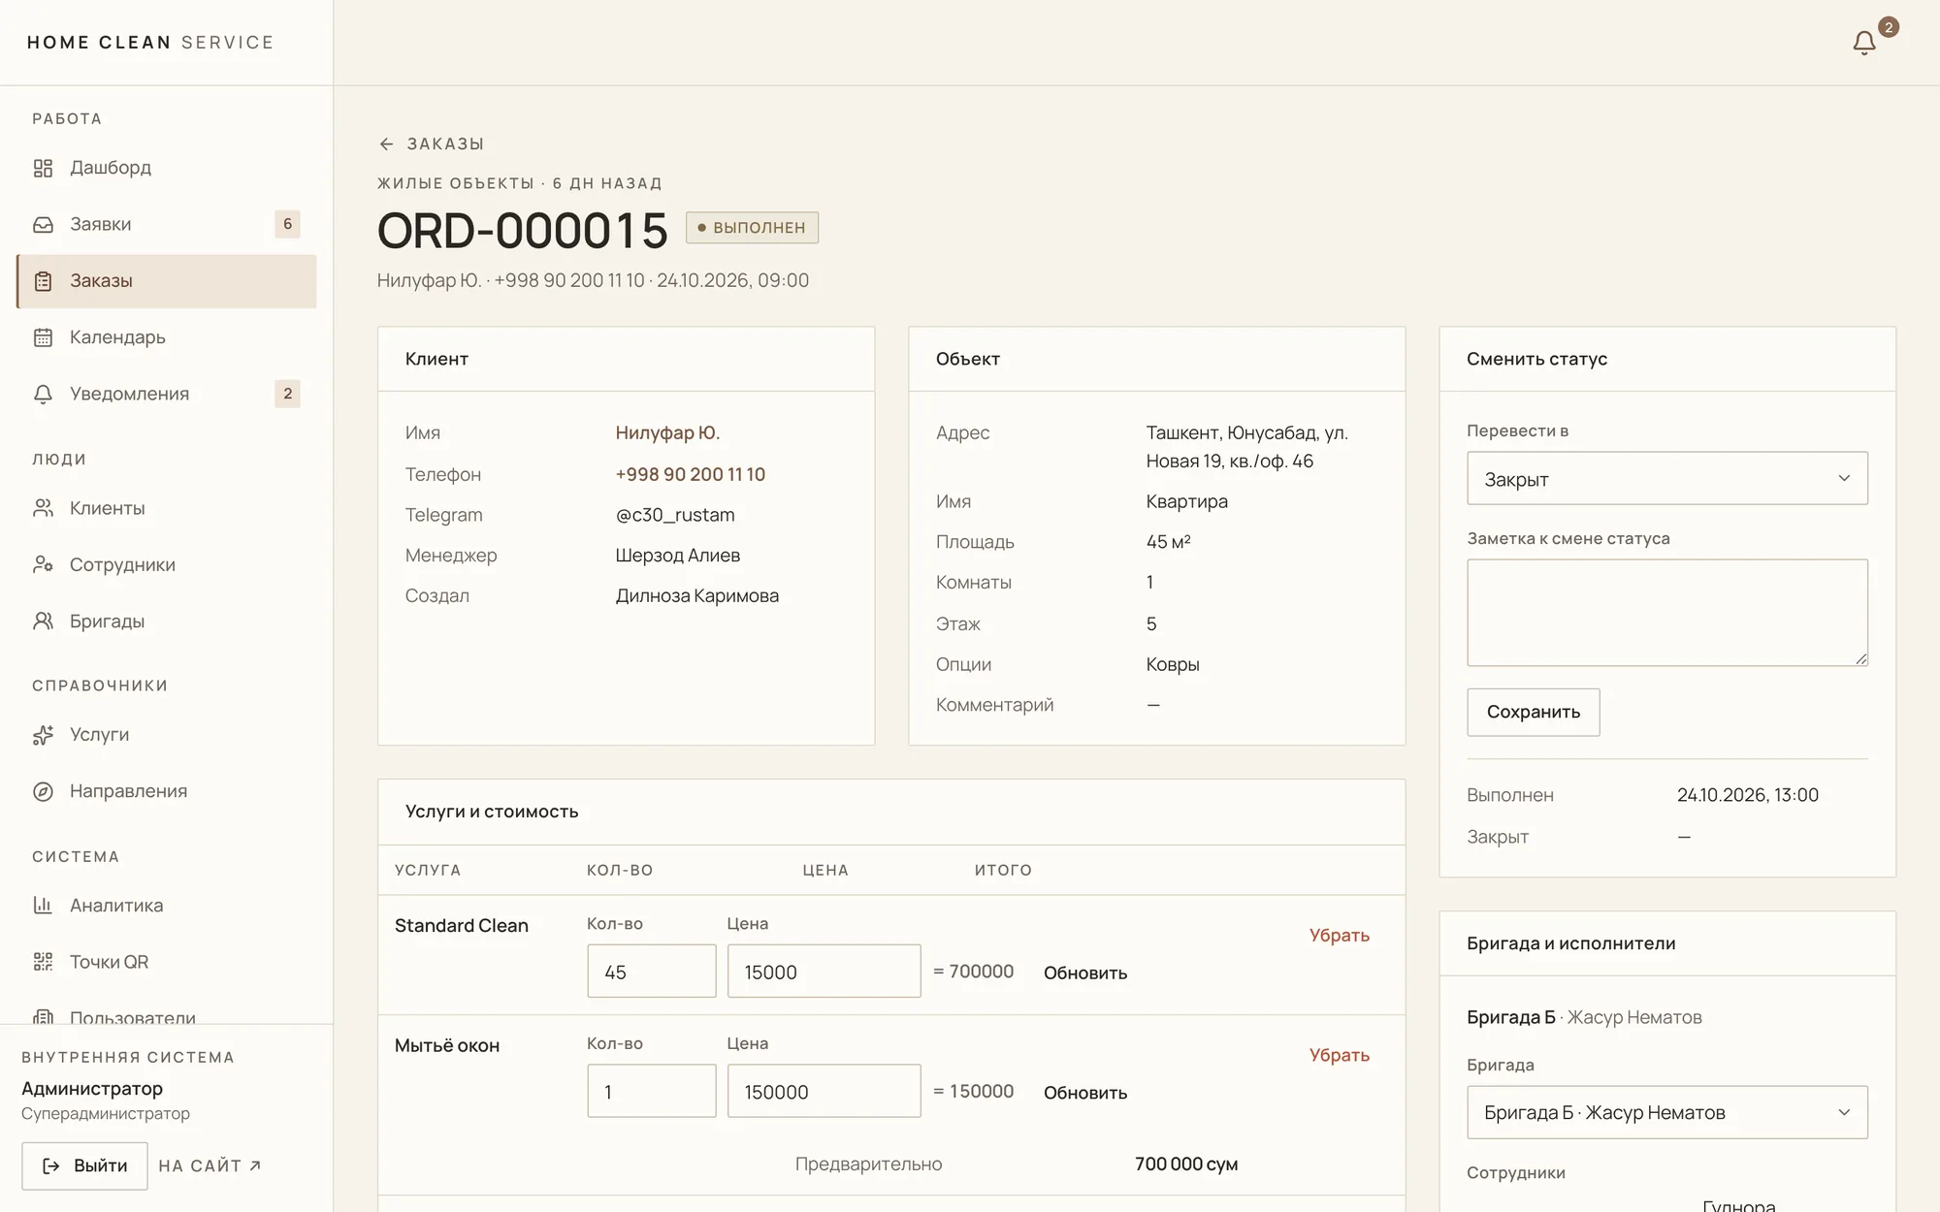Click Обновить for Standard Clean row
The height and width of the screenshot is (1212, 1940).
[x=1084, y=973]
